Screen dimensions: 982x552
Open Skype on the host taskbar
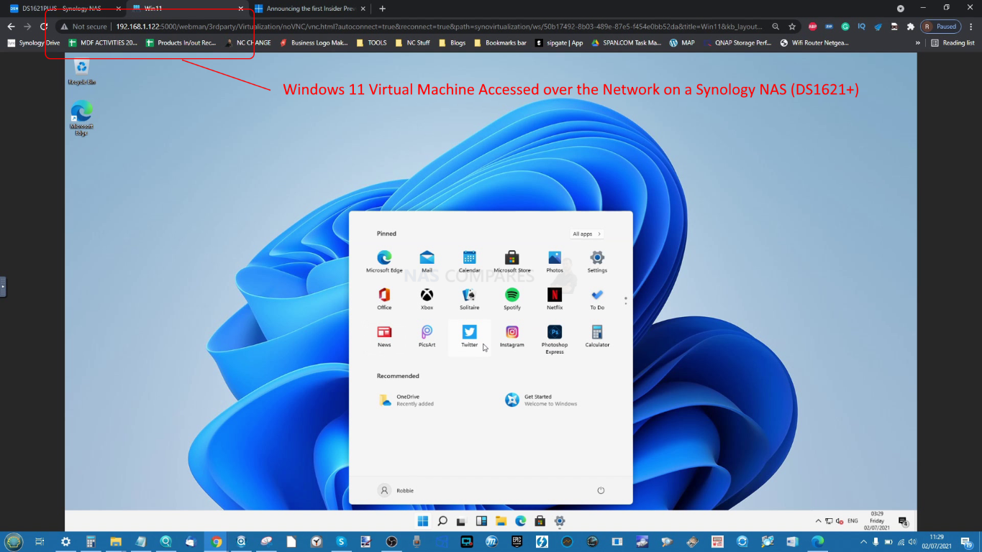click(342, 541)
